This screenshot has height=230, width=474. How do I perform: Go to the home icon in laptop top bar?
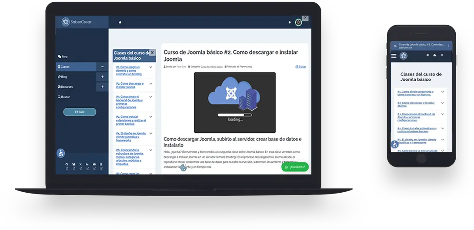[120, 22]
